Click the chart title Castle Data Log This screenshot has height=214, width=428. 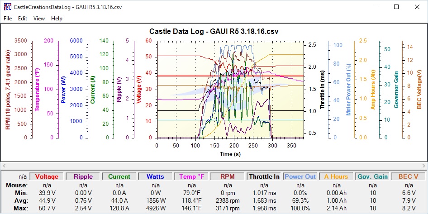point(214,31)
